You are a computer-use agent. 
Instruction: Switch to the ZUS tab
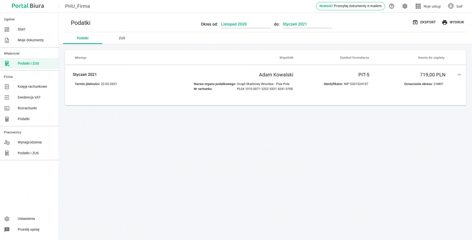pos(122,38)
